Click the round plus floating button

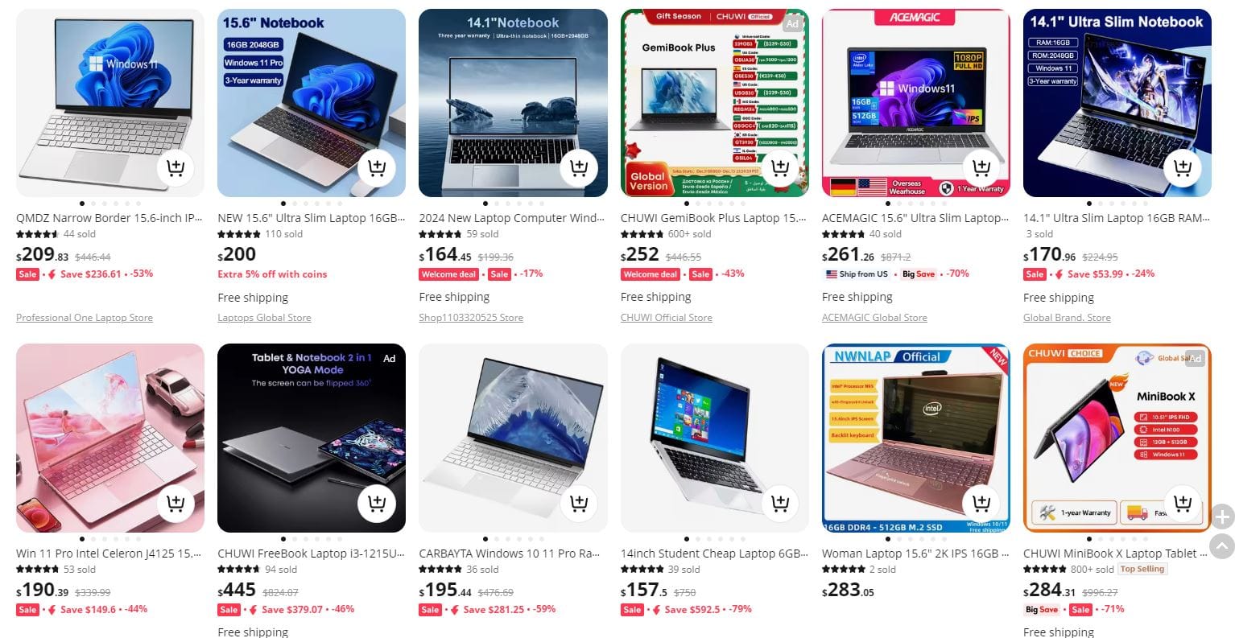click(1222, 517)
